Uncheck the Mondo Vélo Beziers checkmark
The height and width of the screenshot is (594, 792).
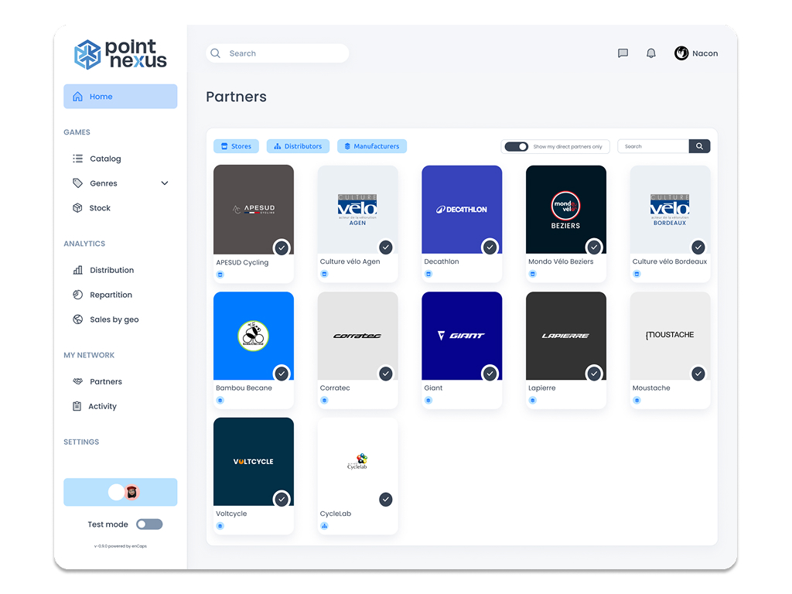pyautogui.click(x=594, y=247)
